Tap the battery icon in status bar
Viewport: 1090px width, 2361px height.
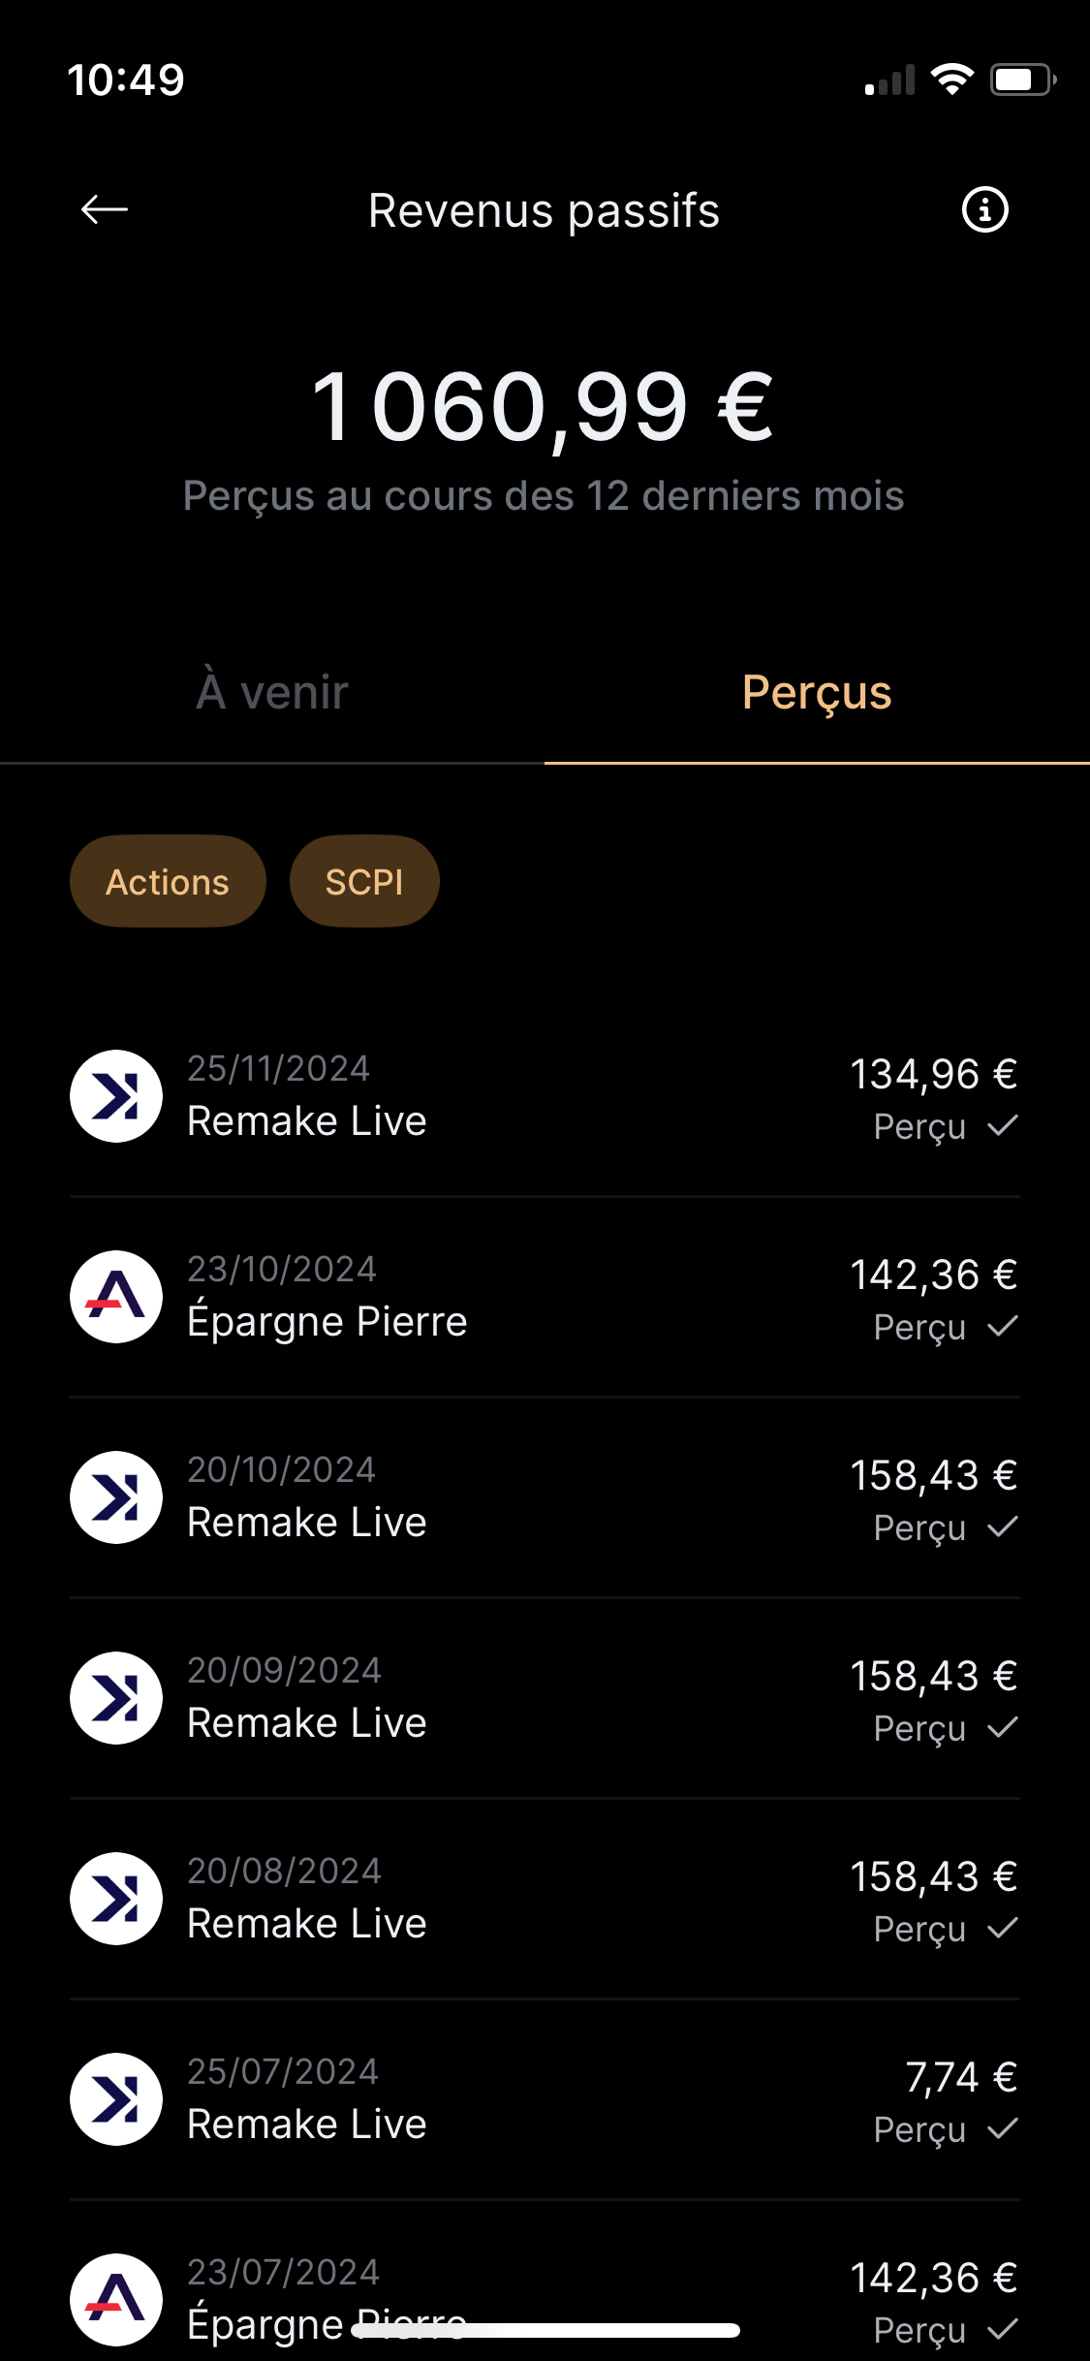(x=1021, y=80)
